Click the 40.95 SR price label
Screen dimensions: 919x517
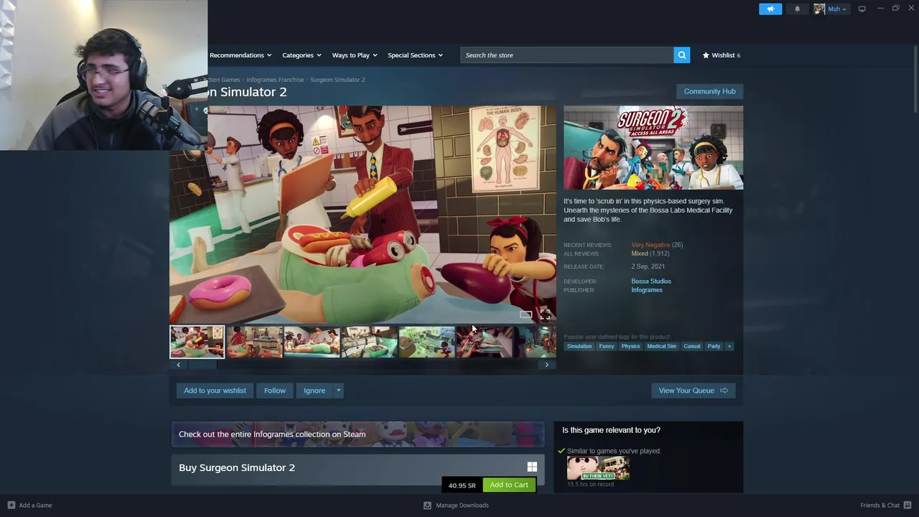pyautogui.click(x=462, y=485)
